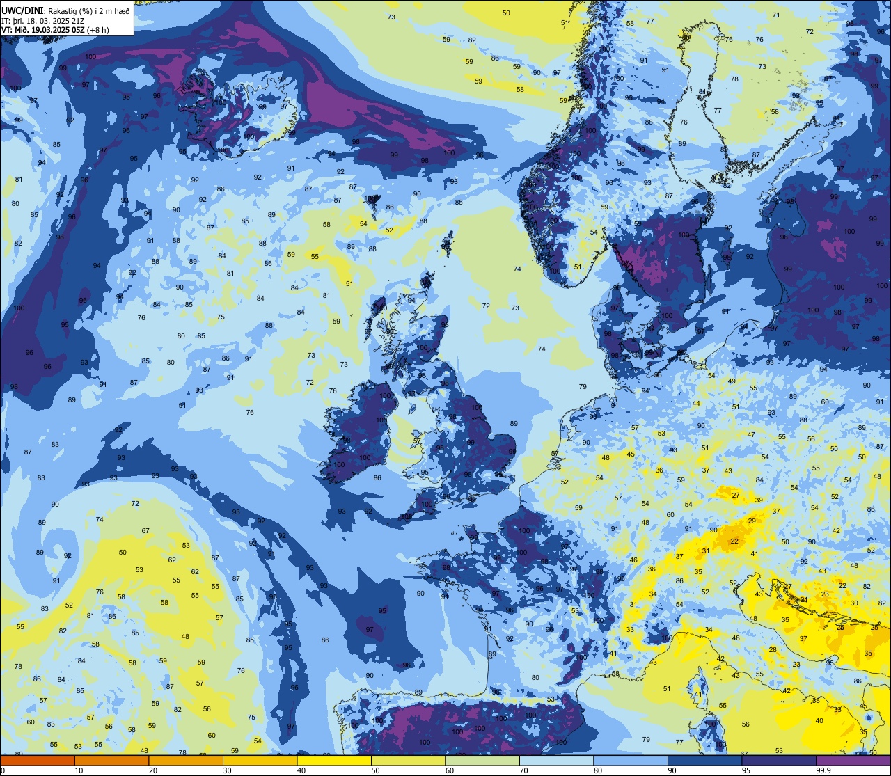This screenshot has width=891, height=776.
Task: Click the 95–99.9 % navy legend segment
Action: (x=779, y=760)
